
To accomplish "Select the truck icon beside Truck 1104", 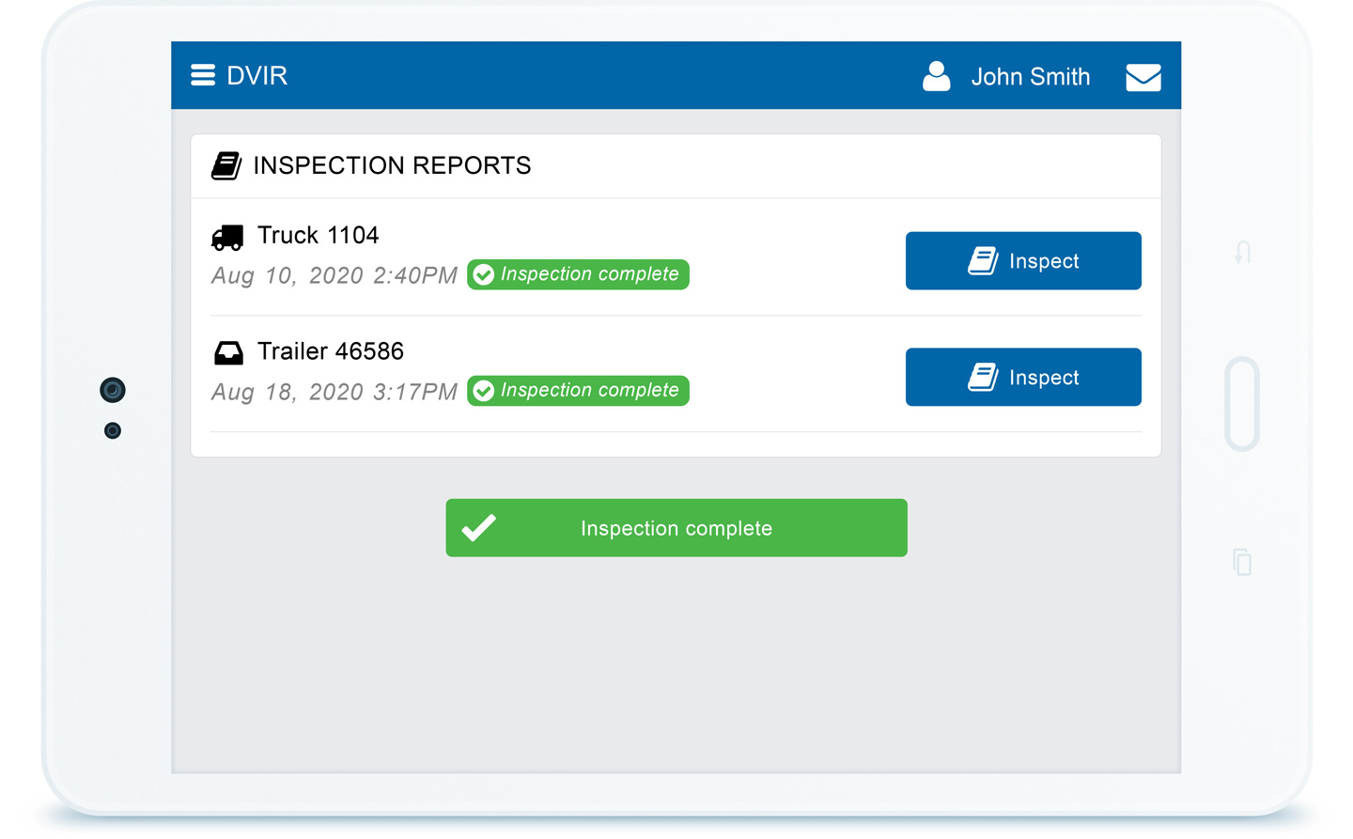I will [227, 235].
